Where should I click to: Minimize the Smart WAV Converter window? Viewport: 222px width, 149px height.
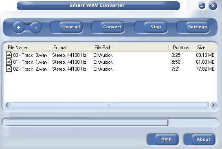click(x=202, y=6)
